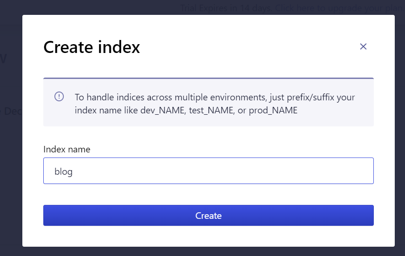This screenshot has height=256, width=405.
Task: Place cursor after blog text
Action: 73,171
